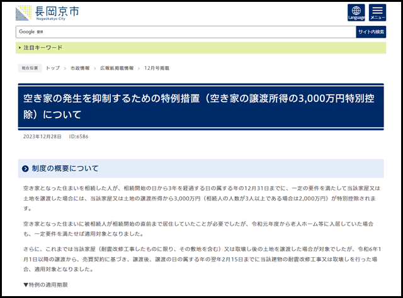
Task: Click the circled arrow icon beside 制度の概要について
Action: click(x=25, y=168)
